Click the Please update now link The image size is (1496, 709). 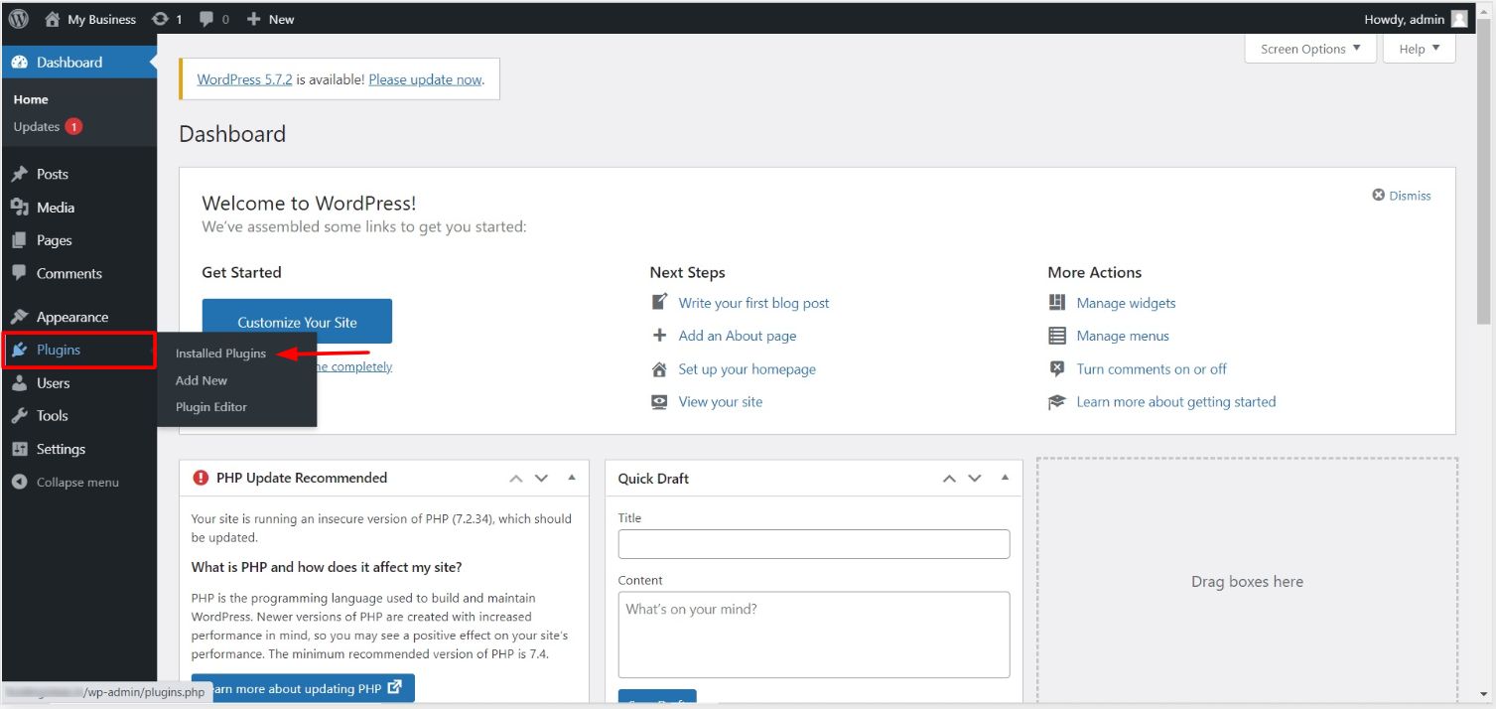click(x=425, y=79)
